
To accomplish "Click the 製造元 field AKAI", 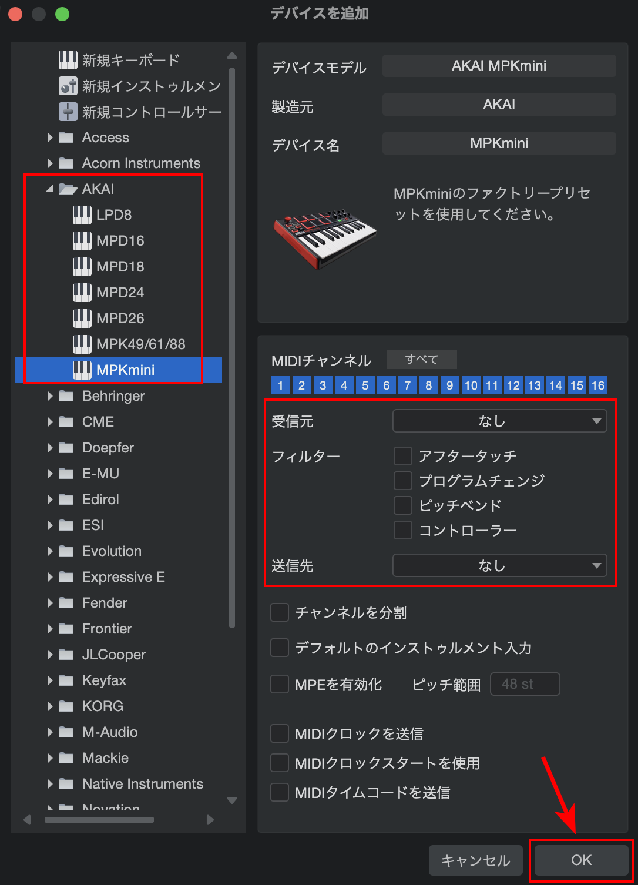I will pos(499,105).
